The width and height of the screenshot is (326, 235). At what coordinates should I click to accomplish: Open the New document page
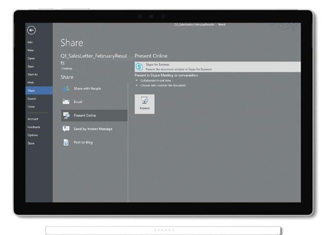coord(30,51)
